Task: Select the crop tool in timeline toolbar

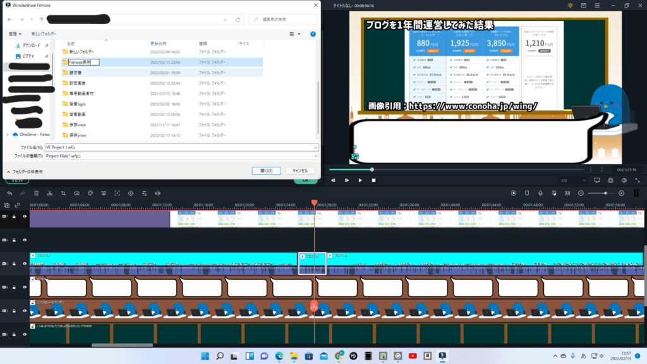Action: [63, 193]
